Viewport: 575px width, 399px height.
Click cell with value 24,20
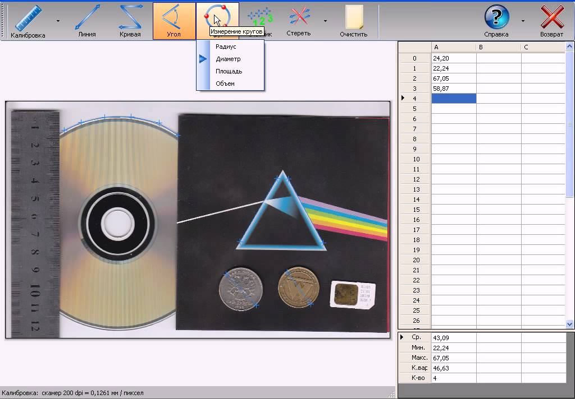pyautogui.click(x=454, y=58)
